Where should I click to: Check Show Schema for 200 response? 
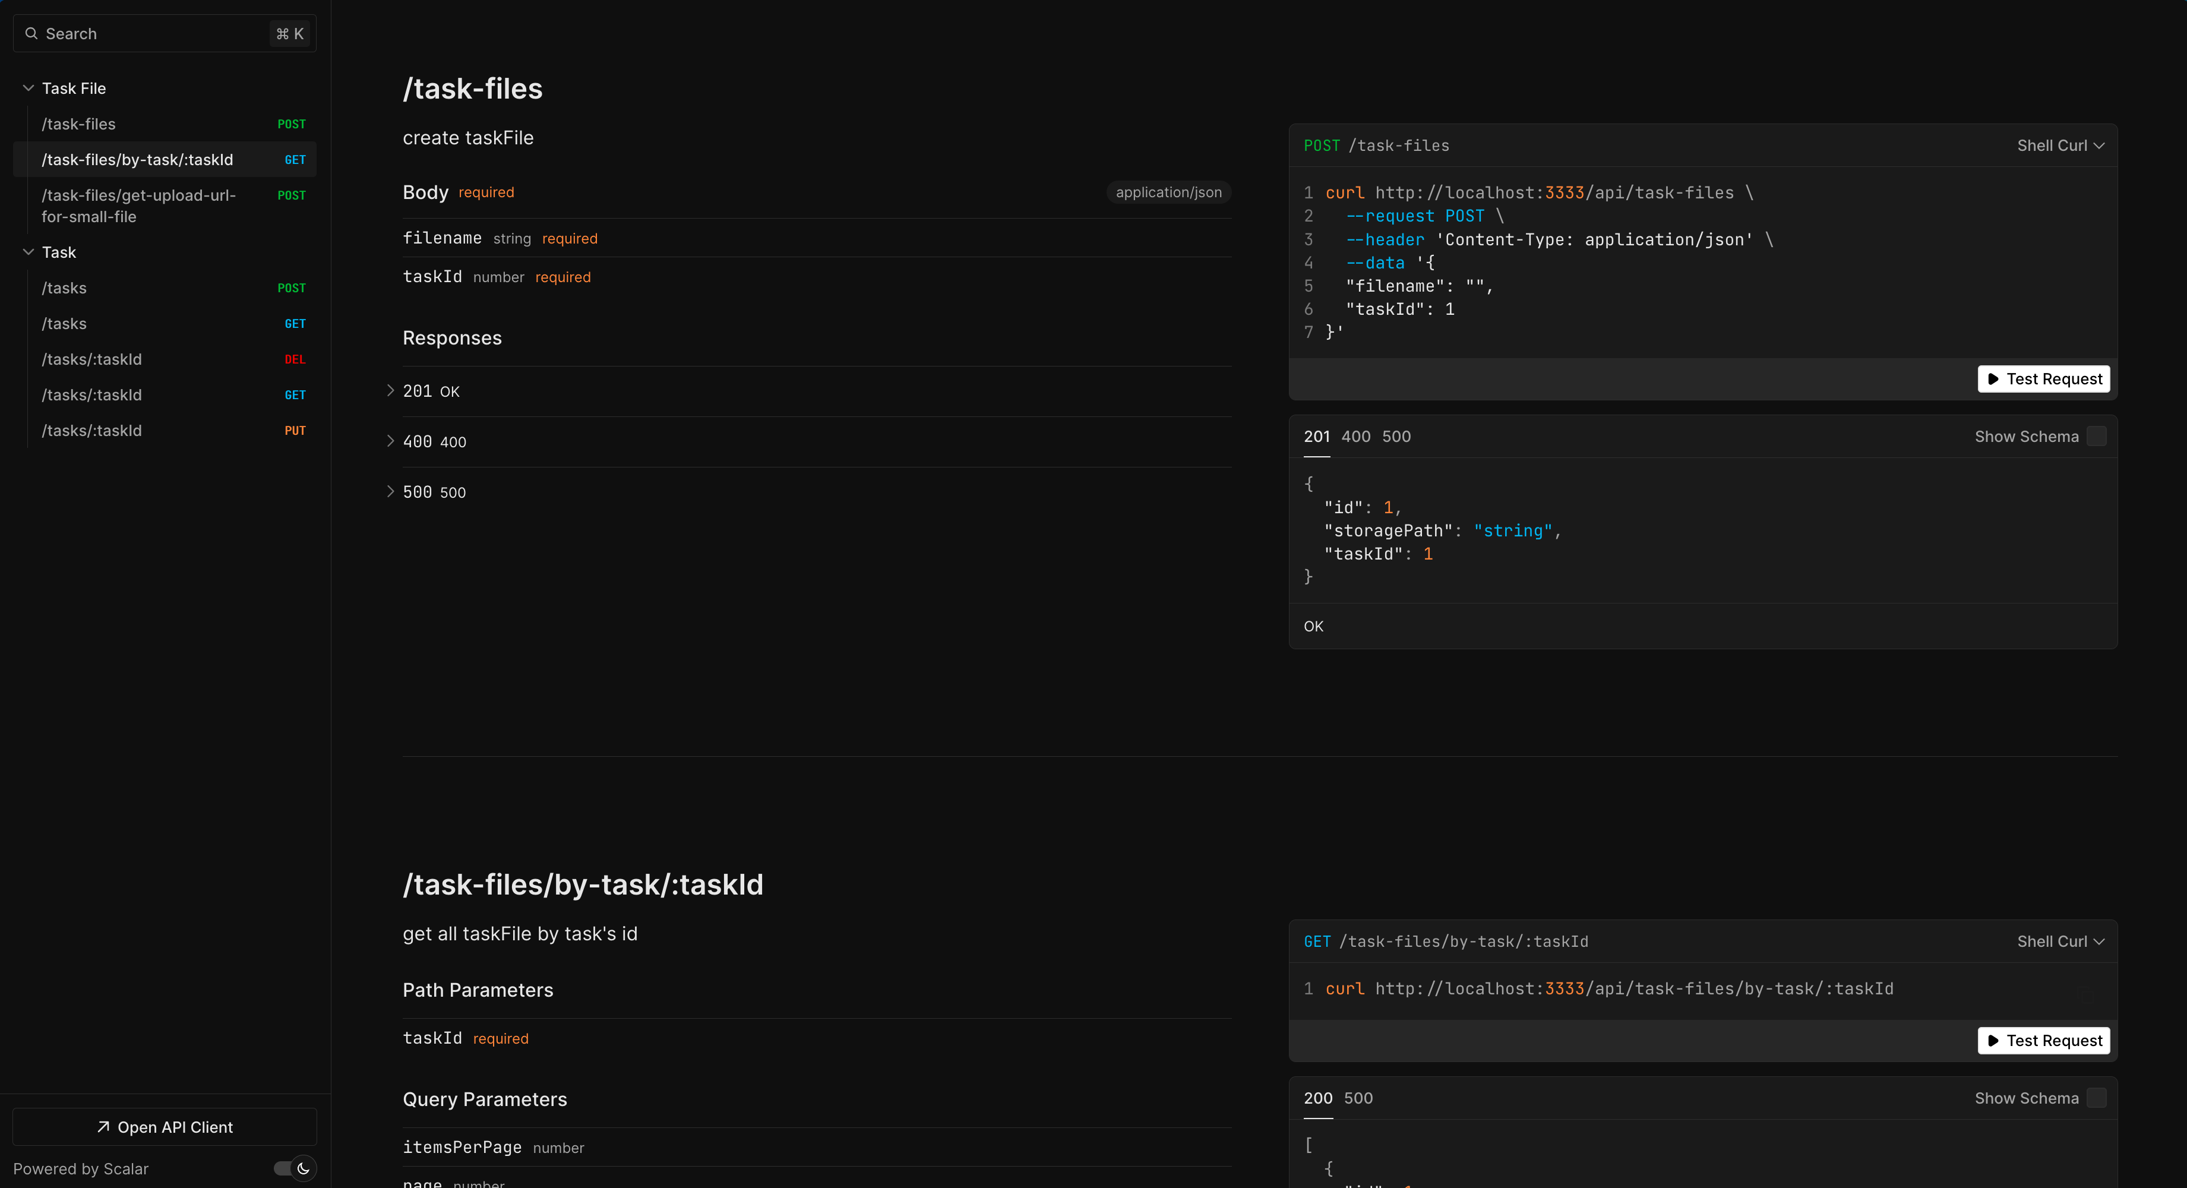[x=2096, y=1098]
